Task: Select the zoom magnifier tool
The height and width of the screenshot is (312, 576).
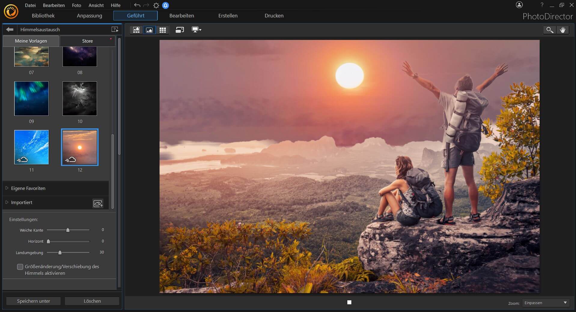Action: point(550,30)
